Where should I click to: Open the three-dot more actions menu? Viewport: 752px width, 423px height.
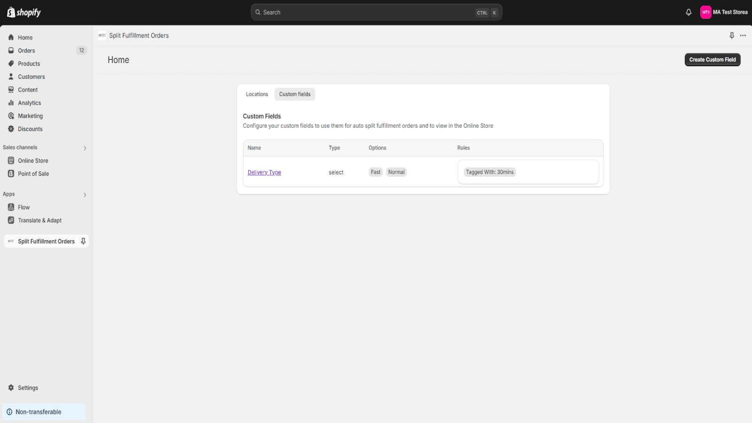click(743, 36)
